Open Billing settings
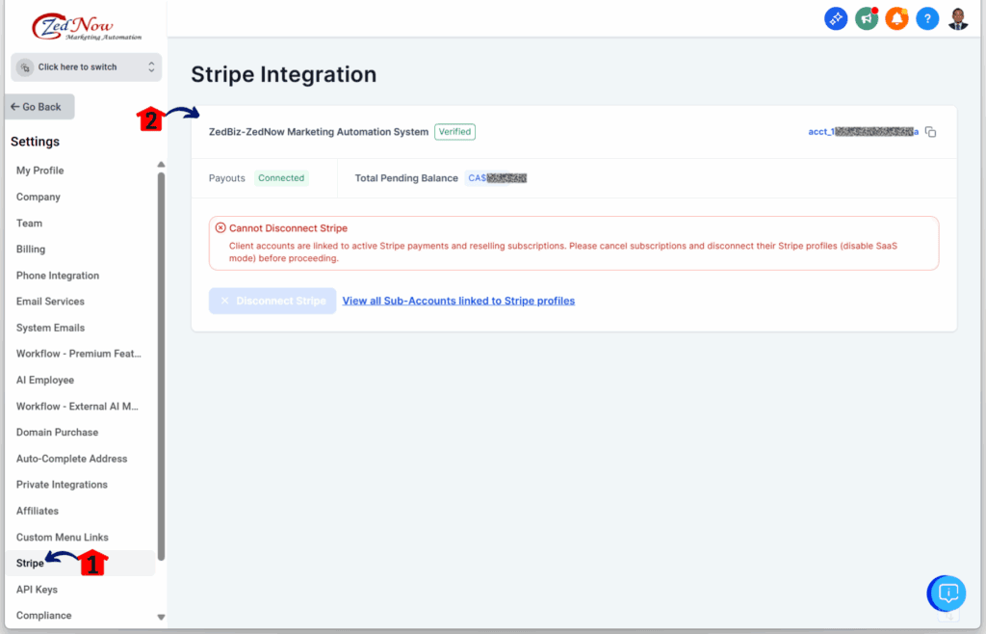986x634 pixels. click(x=31, y=249)
